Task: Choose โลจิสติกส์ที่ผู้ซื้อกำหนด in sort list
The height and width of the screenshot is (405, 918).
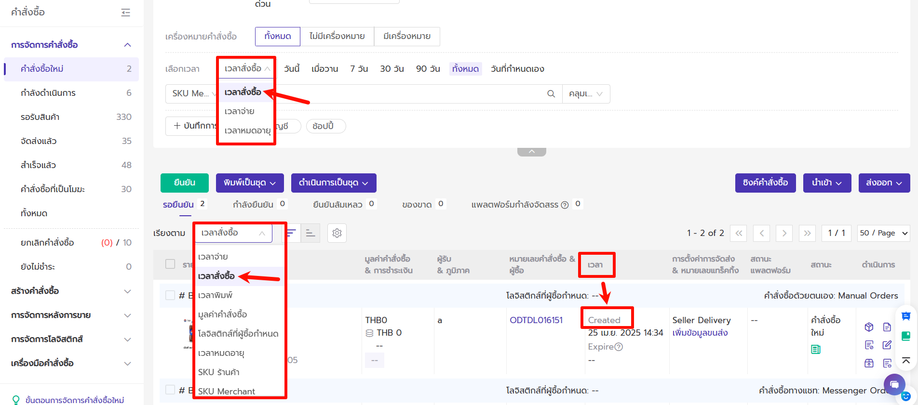Action: pos(240,334)
